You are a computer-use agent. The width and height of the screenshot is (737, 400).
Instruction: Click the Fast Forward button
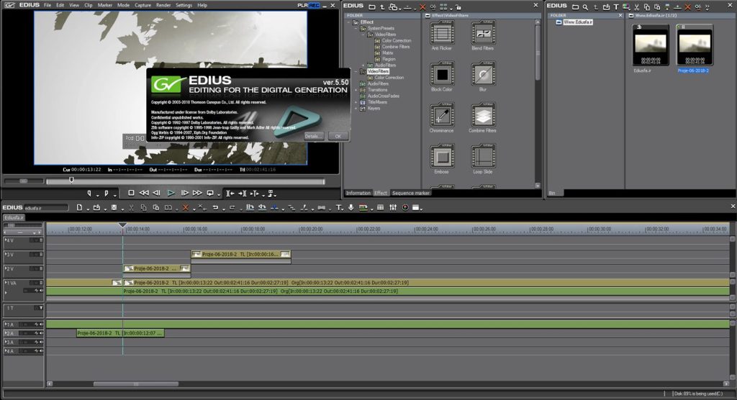click(197, 193)
